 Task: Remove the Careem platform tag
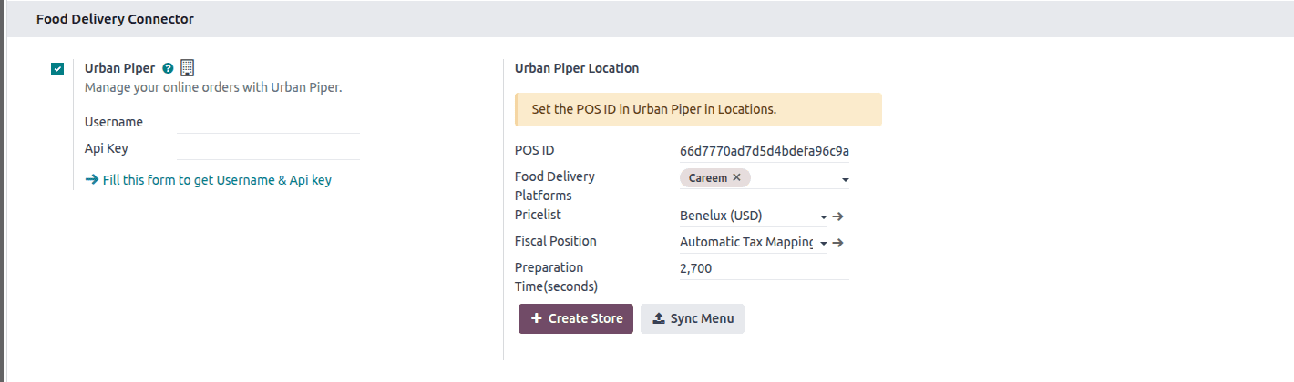click(736, 177)
